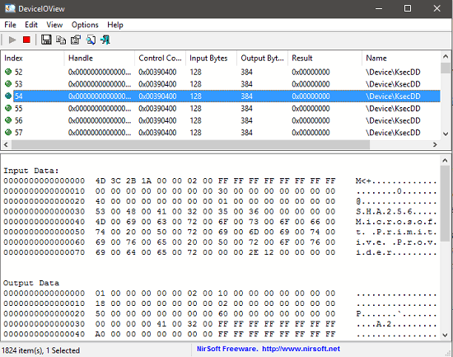Click Input Bytes value 128 in row 56
This screenshot has width=453, height=357.
(x=195, y=120)
